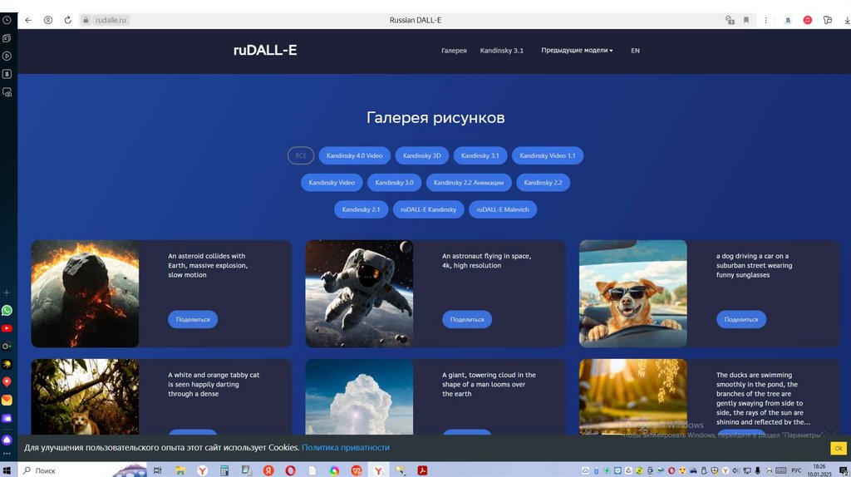This screenshot has height=477, width=851.
Task: Open the giant cloud thumbnail
Action: pos(359,396)
